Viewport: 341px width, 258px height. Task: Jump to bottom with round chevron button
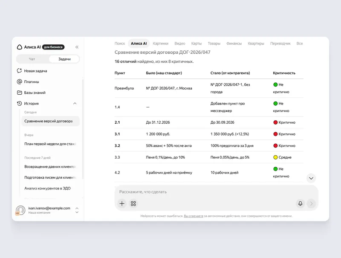[x=311, y=178]
